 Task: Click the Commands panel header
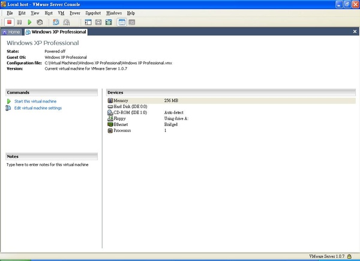click(52, 92)
